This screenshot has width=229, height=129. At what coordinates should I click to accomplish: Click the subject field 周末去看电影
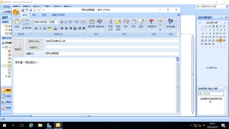point(112,54)
